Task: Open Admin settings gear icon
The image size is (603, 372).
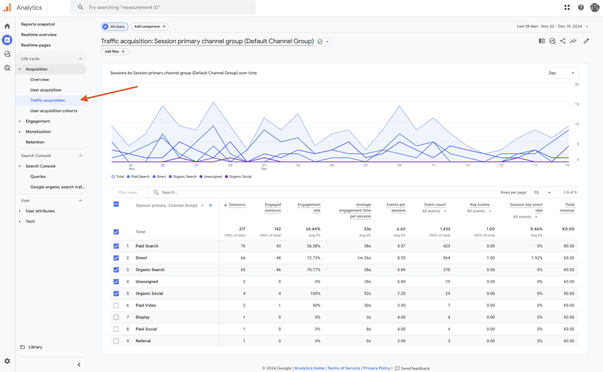Action: click(x=7, y=361)
